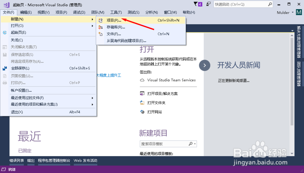Open the 窗口(W) menu

tap(170, 12)
